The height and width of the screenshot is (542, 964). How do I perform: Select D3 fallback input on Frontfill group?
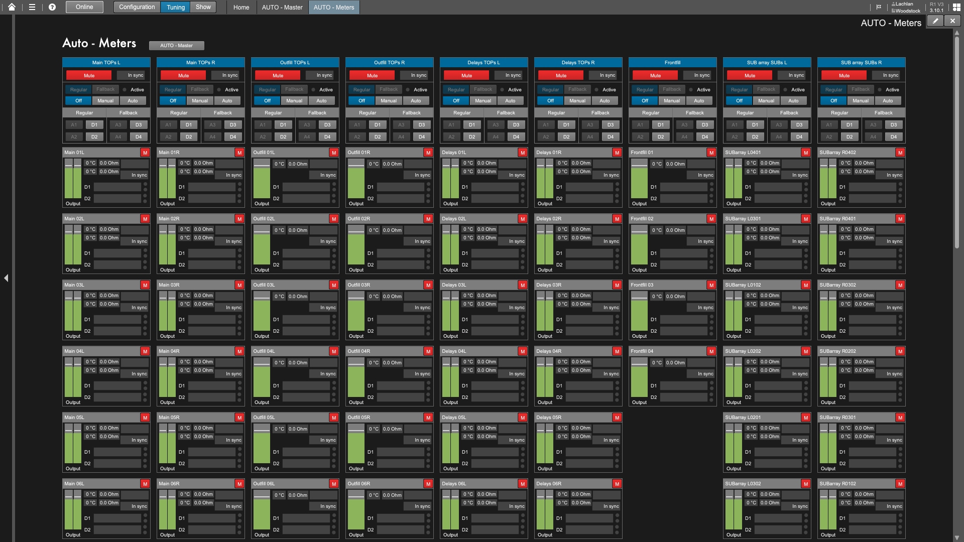704,125
